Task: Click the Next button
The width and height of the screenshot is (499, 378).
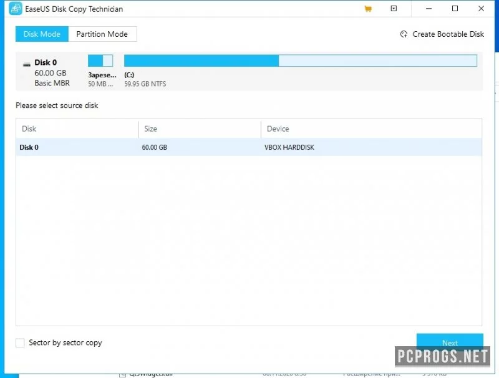Action: click(450, 342)
